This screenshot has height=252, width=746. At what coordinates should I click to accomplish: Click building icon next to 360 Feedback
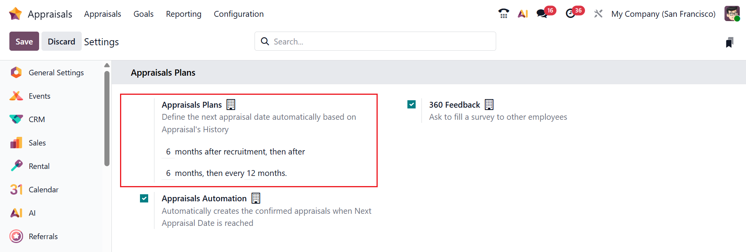coord(489,105)
